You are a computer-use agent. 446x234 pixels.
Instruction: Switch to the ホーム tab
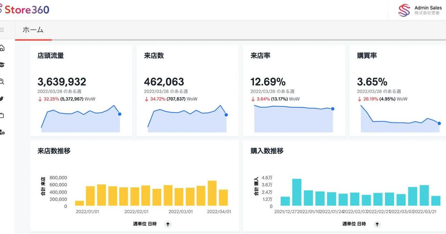[33, 30]
